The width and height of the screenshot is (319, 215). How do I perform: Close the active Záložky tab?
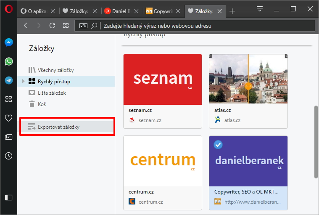pos(219,11)
